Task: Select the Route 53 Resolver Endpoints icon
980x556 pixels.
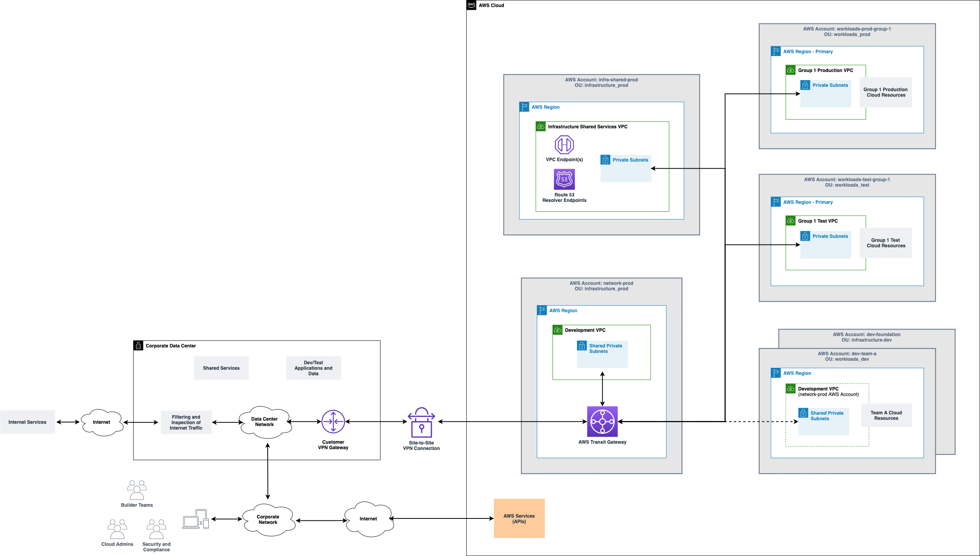Action: pos(564,179)
